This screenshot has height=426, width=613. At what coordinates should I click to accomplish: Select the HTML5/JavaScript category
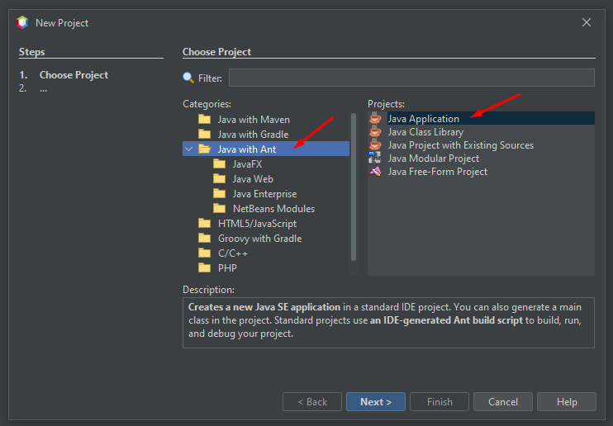point(257,224)
